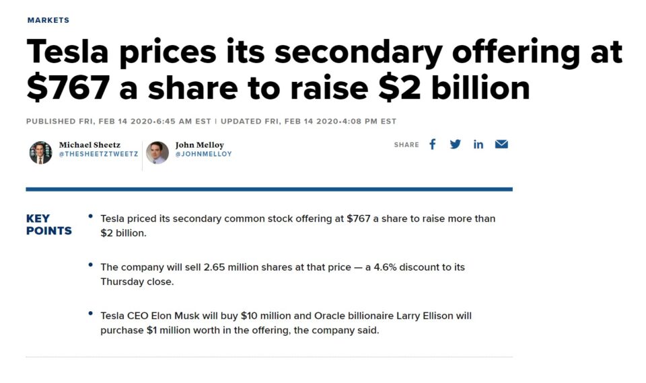
Task: Share article on Facebook
Action: (433, 144)
